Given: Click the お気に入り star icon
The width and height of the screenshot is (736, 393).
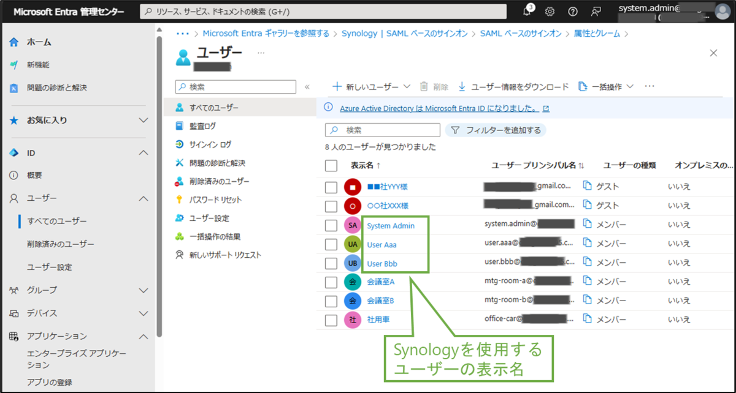Looking at the screenshot, I should pyautogui.click(x=14, y=121).
